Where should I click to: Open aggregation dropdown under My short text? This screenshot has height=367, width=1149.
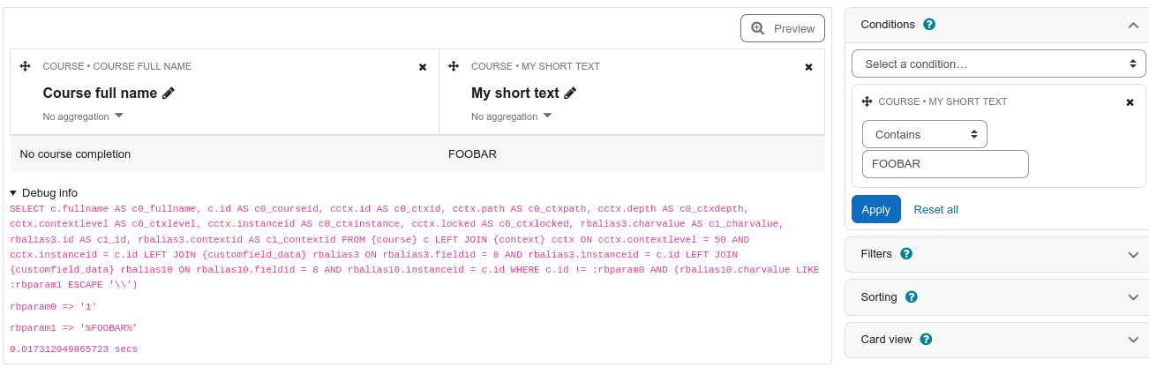(512, 116)
